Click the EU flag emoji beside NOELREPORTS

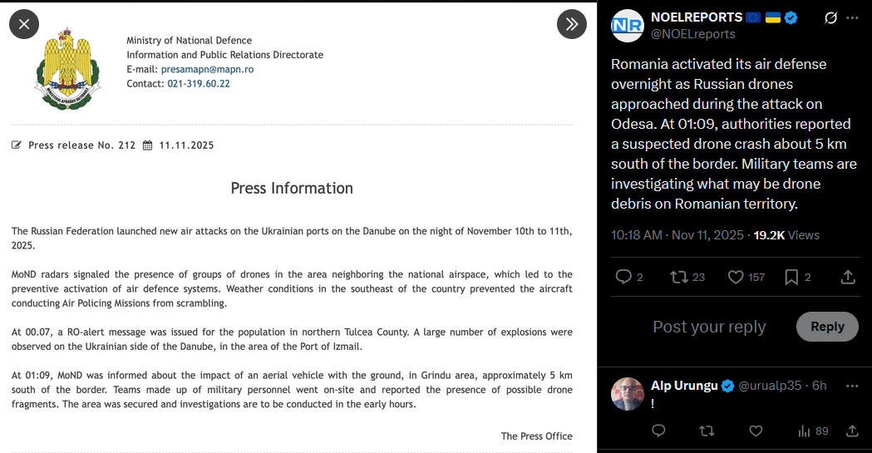tap(753, 17)
